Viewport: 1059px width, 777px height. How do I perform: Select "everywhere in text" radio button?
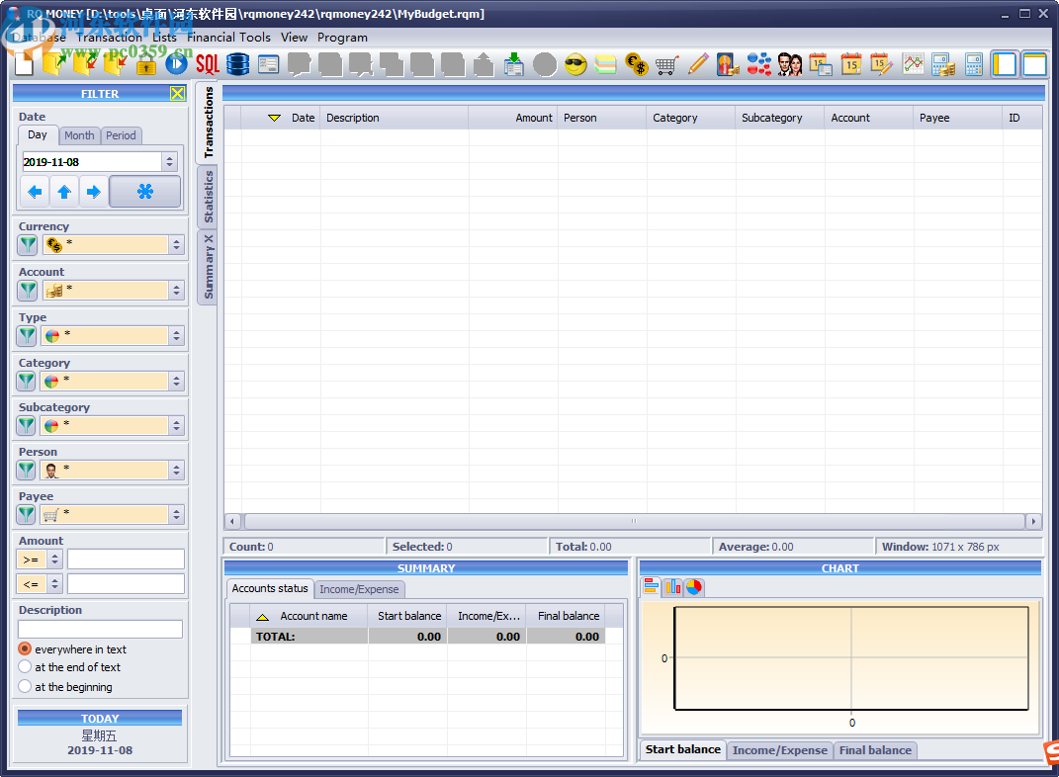(25, 649)
